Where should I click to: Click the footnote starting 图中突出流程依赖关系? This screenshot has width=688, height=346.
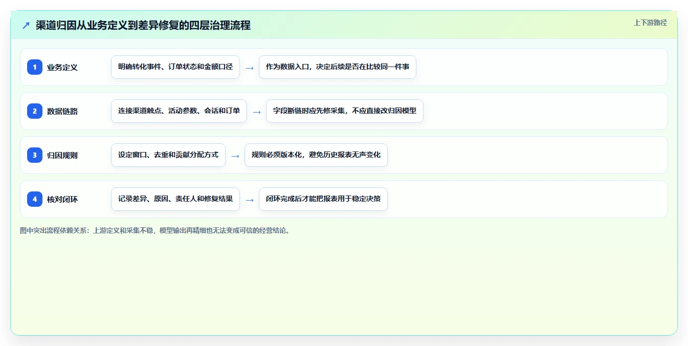tap(156, 230)
